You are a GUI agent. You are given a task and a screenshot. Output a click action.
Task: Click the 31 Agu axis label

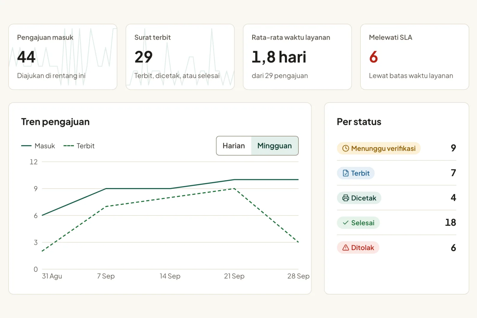52,276
